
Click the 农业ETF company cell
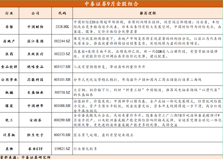point(36,149)
